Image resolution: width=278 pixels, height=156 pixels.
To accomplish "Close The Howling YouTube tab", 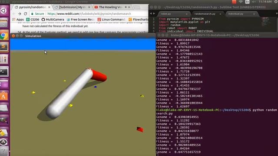I will [x=129, y=7].
